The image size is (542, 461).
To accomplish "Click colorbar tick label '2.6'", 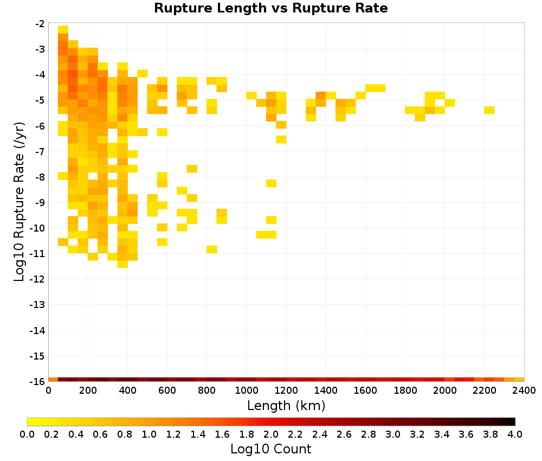I will point(344,434).
